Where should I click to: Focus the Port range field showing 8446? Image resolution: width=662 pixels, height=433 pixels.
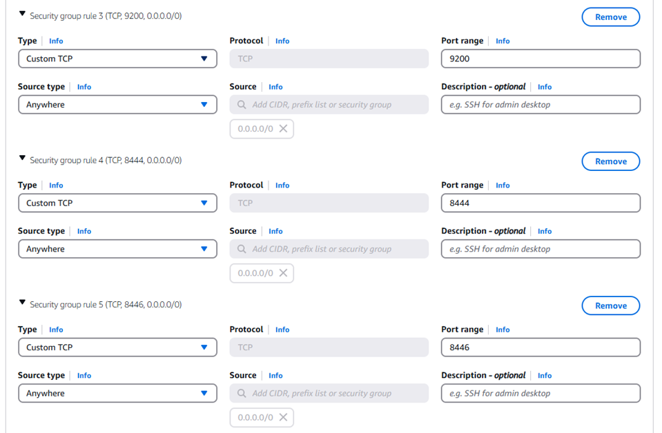(540, 348)
